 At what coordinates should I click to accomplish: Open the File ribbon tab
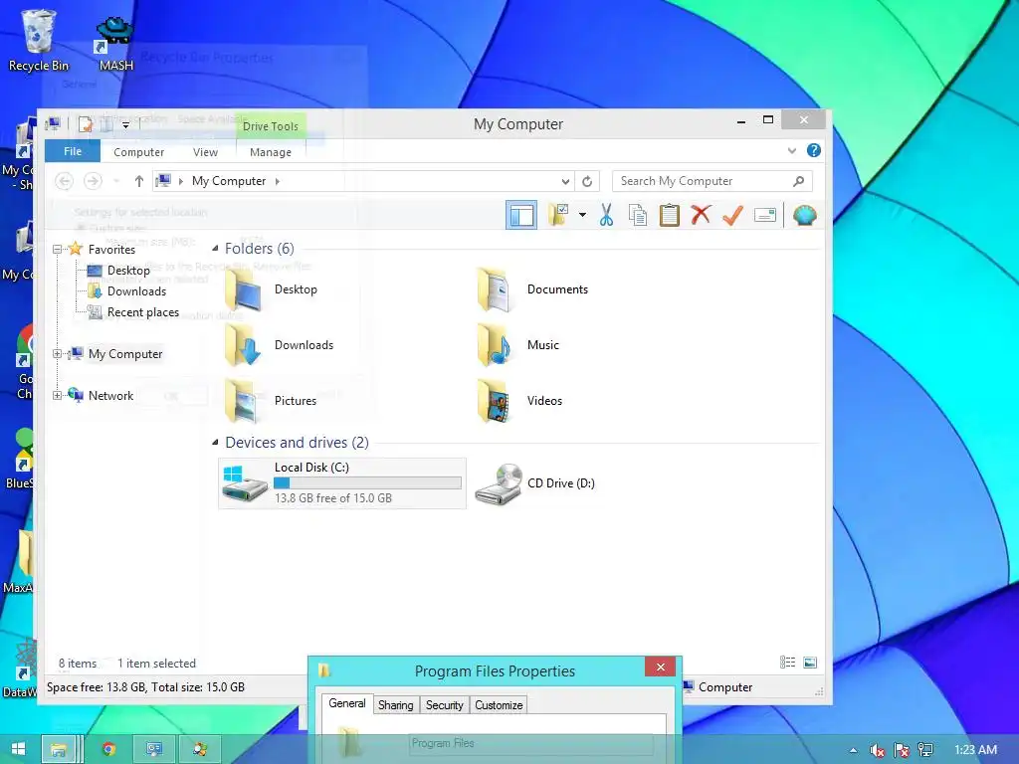tap(73, 151)
